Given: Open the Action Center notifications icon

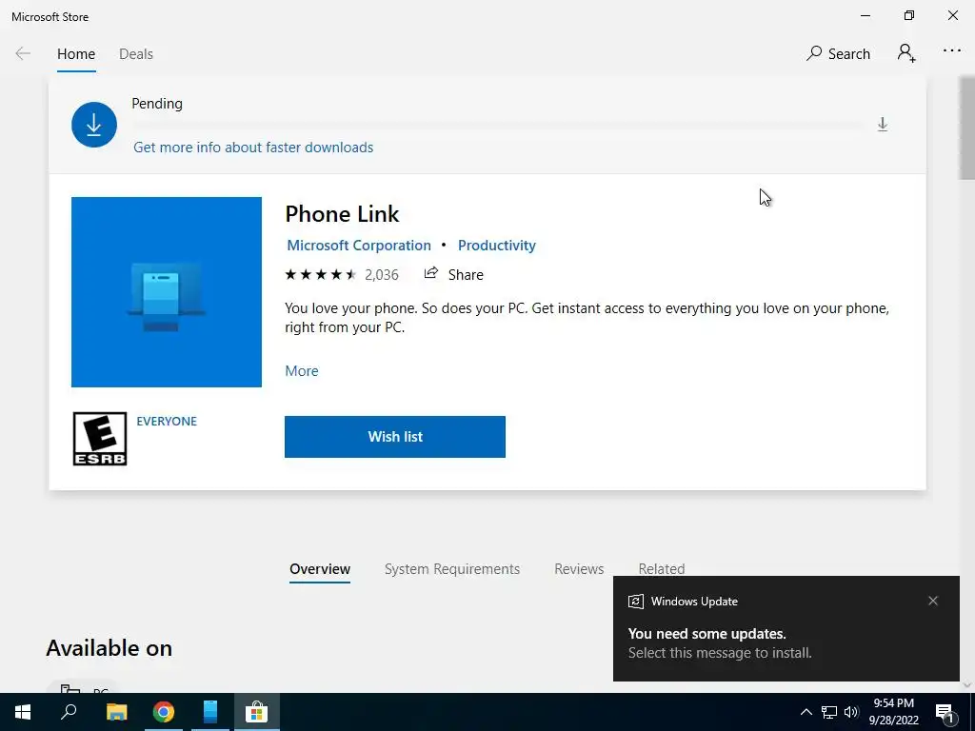Looking at the screenshot, I should 945,712.
